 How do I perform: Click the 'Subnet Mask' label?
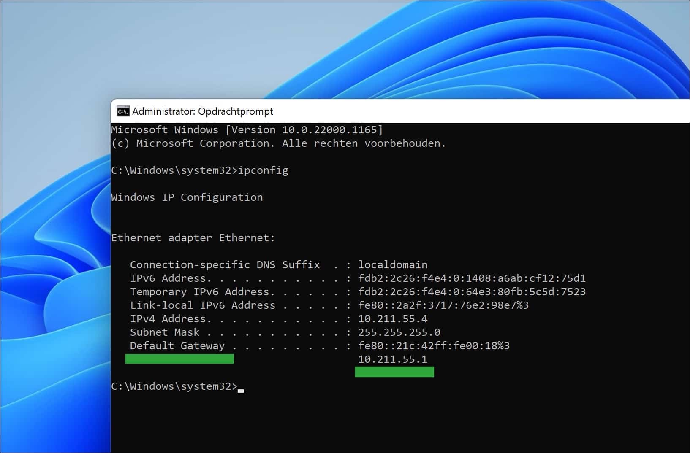pos(165,332)
